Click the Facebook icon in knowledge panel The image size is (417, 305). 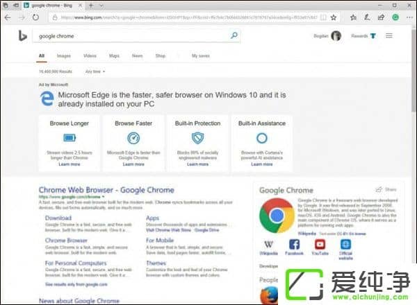294,244
